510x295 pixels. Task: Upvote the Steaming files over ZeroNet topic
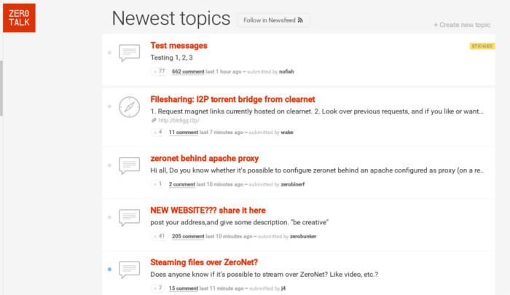(159, 288)
